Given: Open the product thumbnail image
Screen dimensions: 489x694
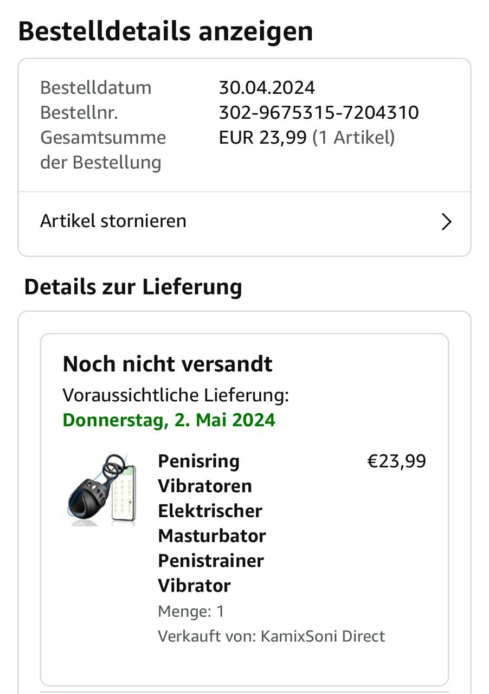Looking at the screenshot, I should coord(101,489).
